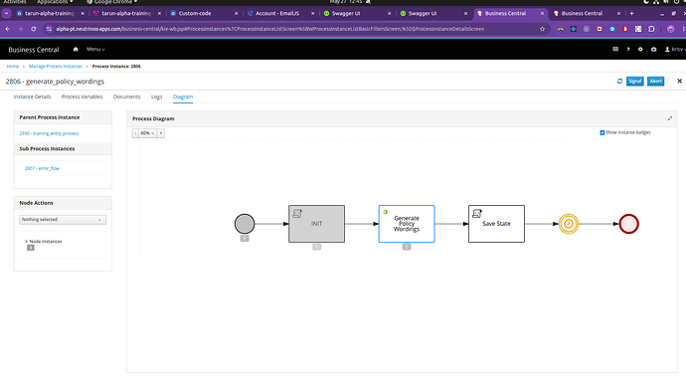Expand the process diagram to full view
The height and width of the screenshot is (386, 686).
pos(670,118)
